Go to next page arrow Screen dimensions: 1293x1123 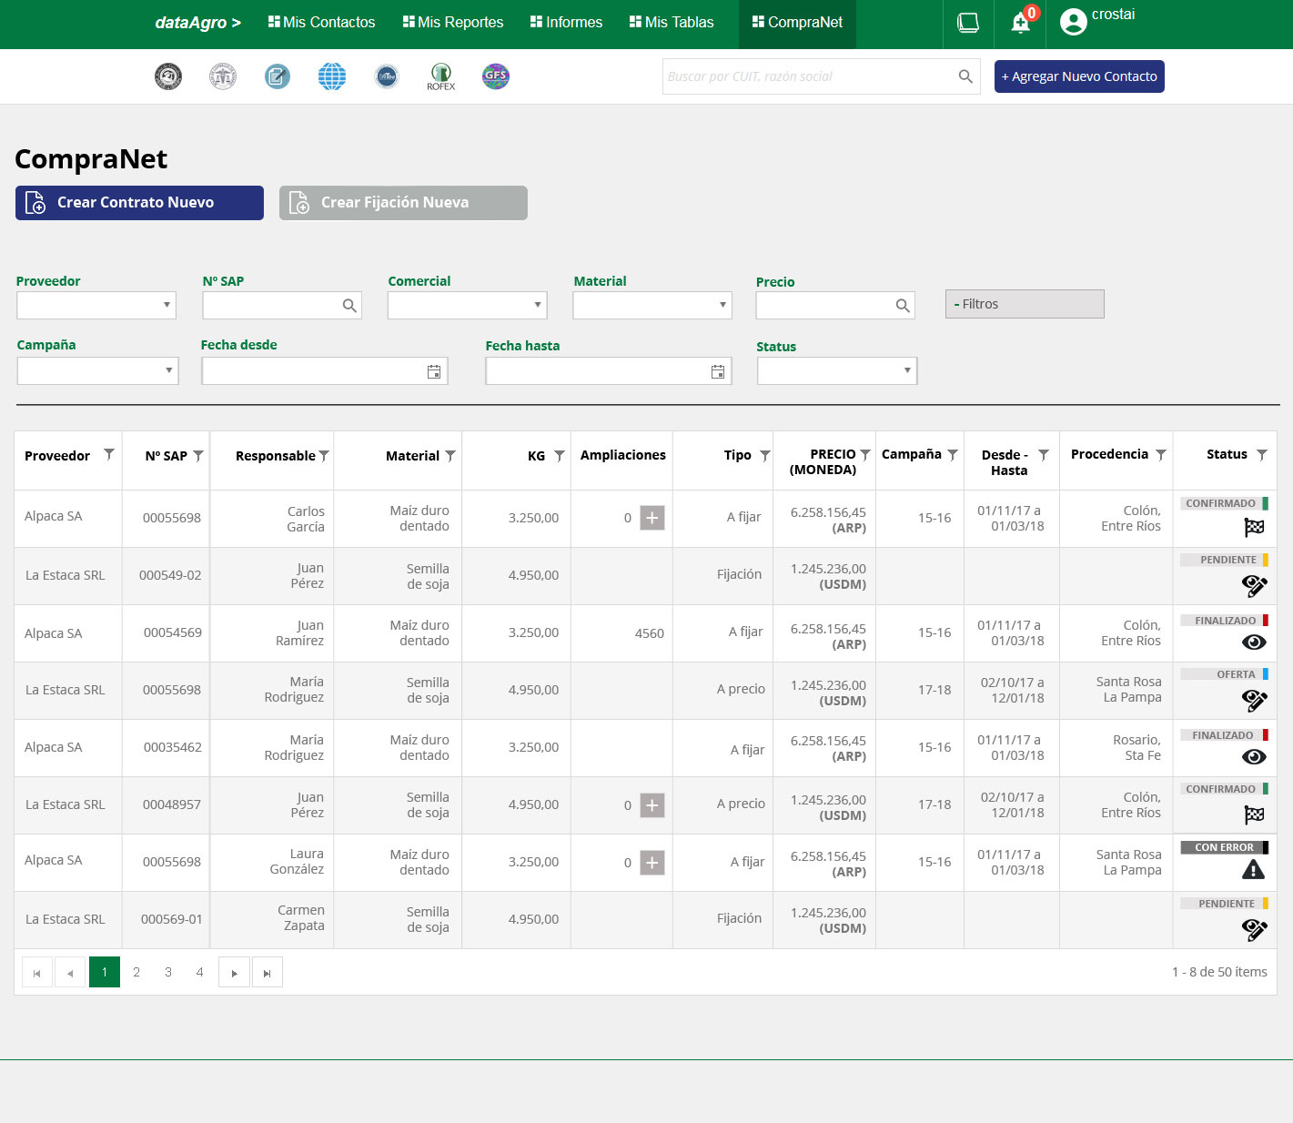(234, 973)
